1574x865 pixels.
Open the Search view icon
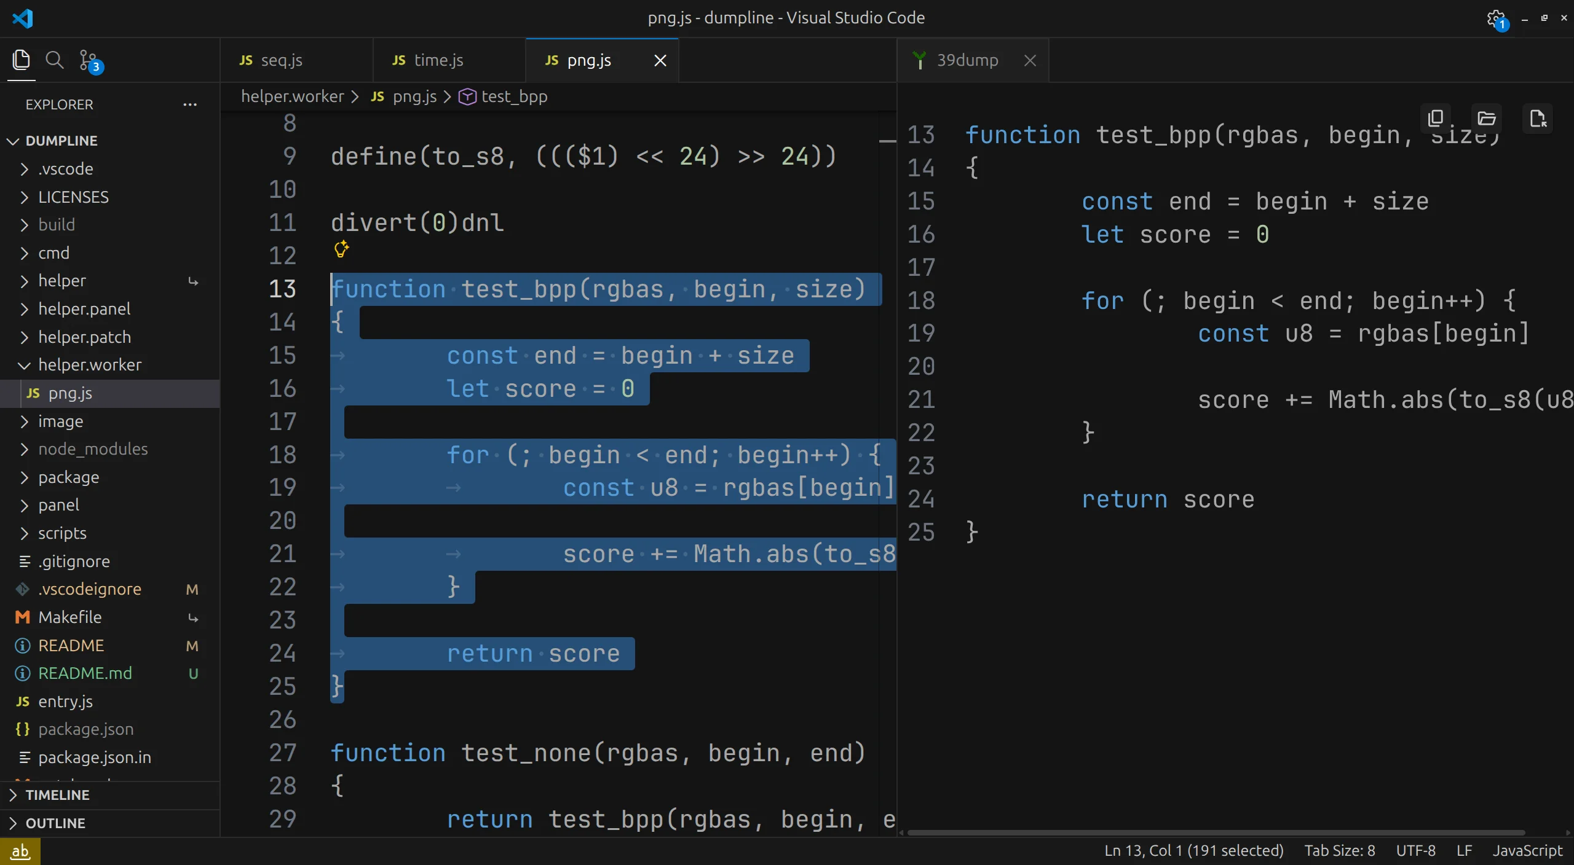(55, 60)
